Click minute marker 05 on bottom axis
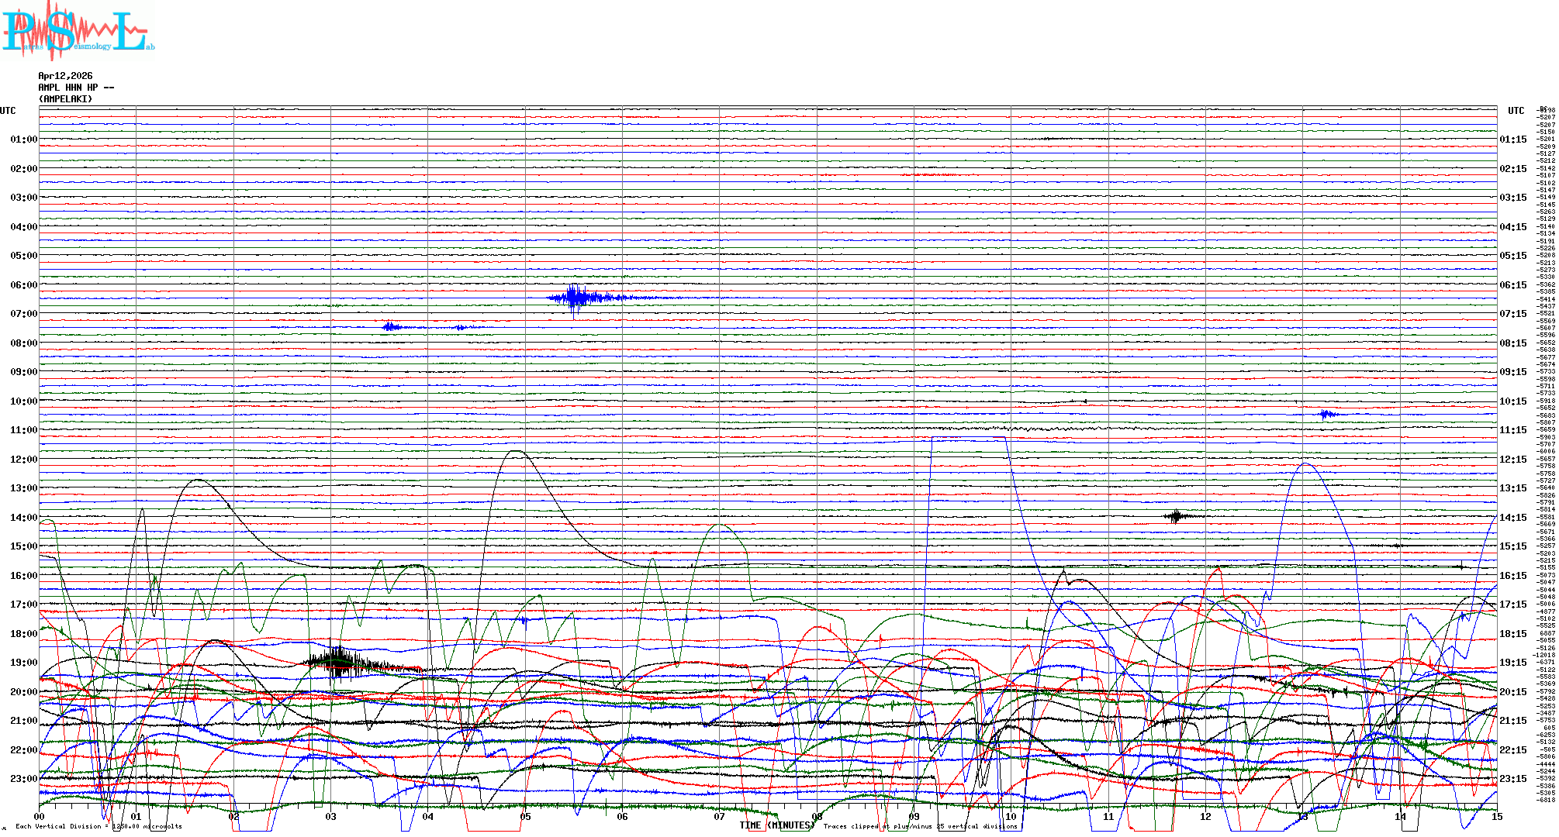This screenshot has width=1559, height=837. pos(525,817)
